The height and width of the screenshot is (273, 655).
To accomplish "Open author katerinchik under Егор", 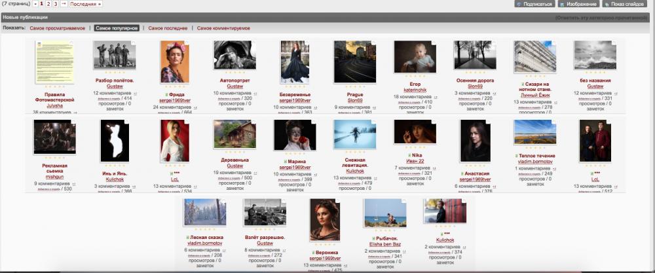I will 415,90.
